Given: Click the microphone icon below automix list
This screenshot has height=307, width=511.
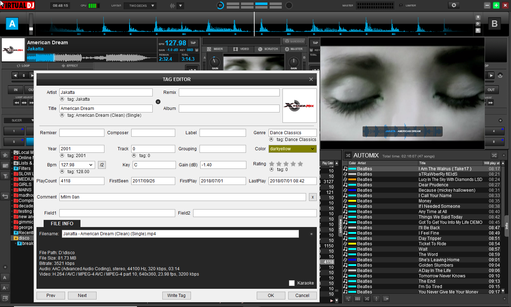Looking at the screenshot, I should [376, 298].
